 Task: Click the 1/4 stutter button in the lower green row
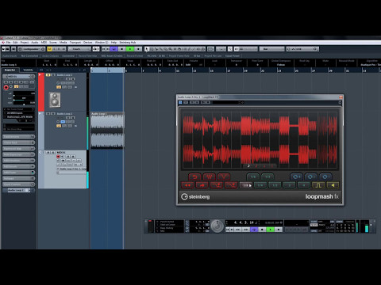[x=260, y=185]
